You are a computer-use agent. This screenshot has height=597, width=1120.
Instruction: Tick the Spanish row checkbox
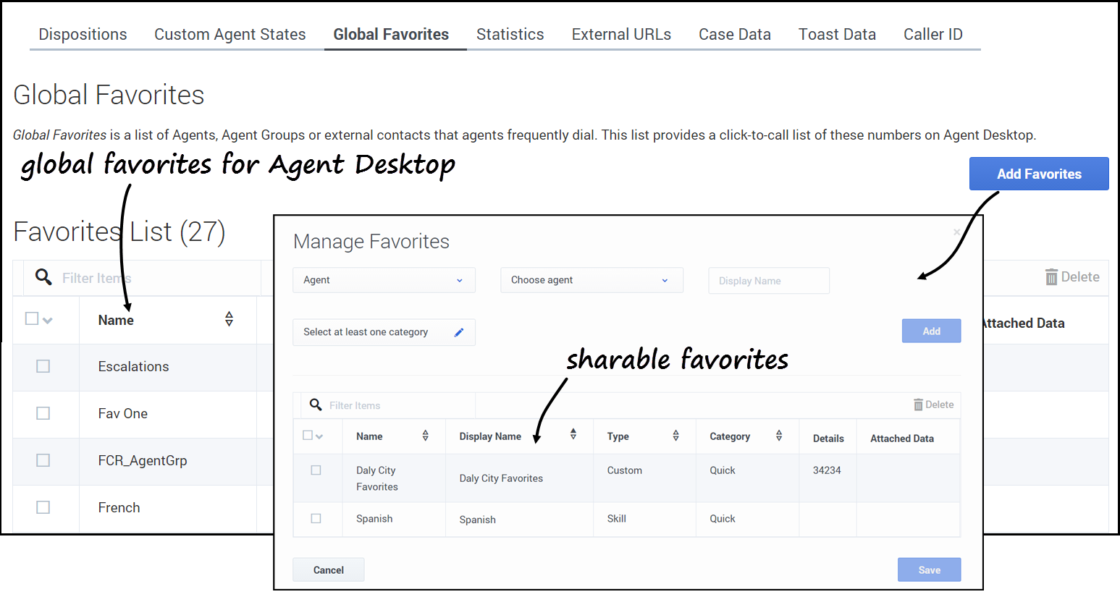[316, 519]
